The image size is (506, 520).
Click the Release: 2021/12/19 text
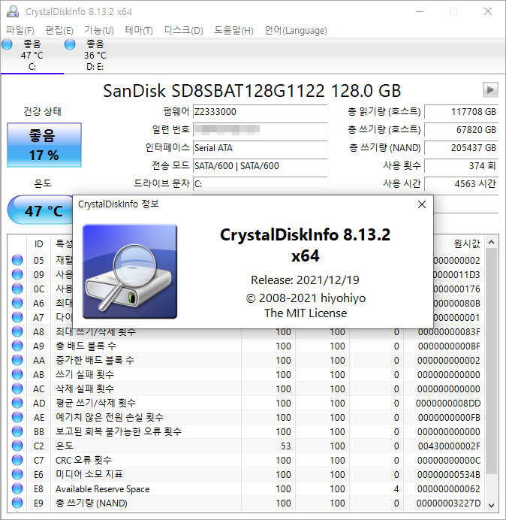pyautogui.click(x=306, y=280)
